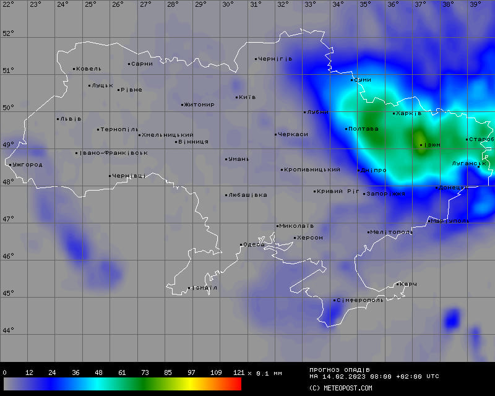Click the Ужгород city marker
This screenshot has height=396, width=495.
coord(11,165)
